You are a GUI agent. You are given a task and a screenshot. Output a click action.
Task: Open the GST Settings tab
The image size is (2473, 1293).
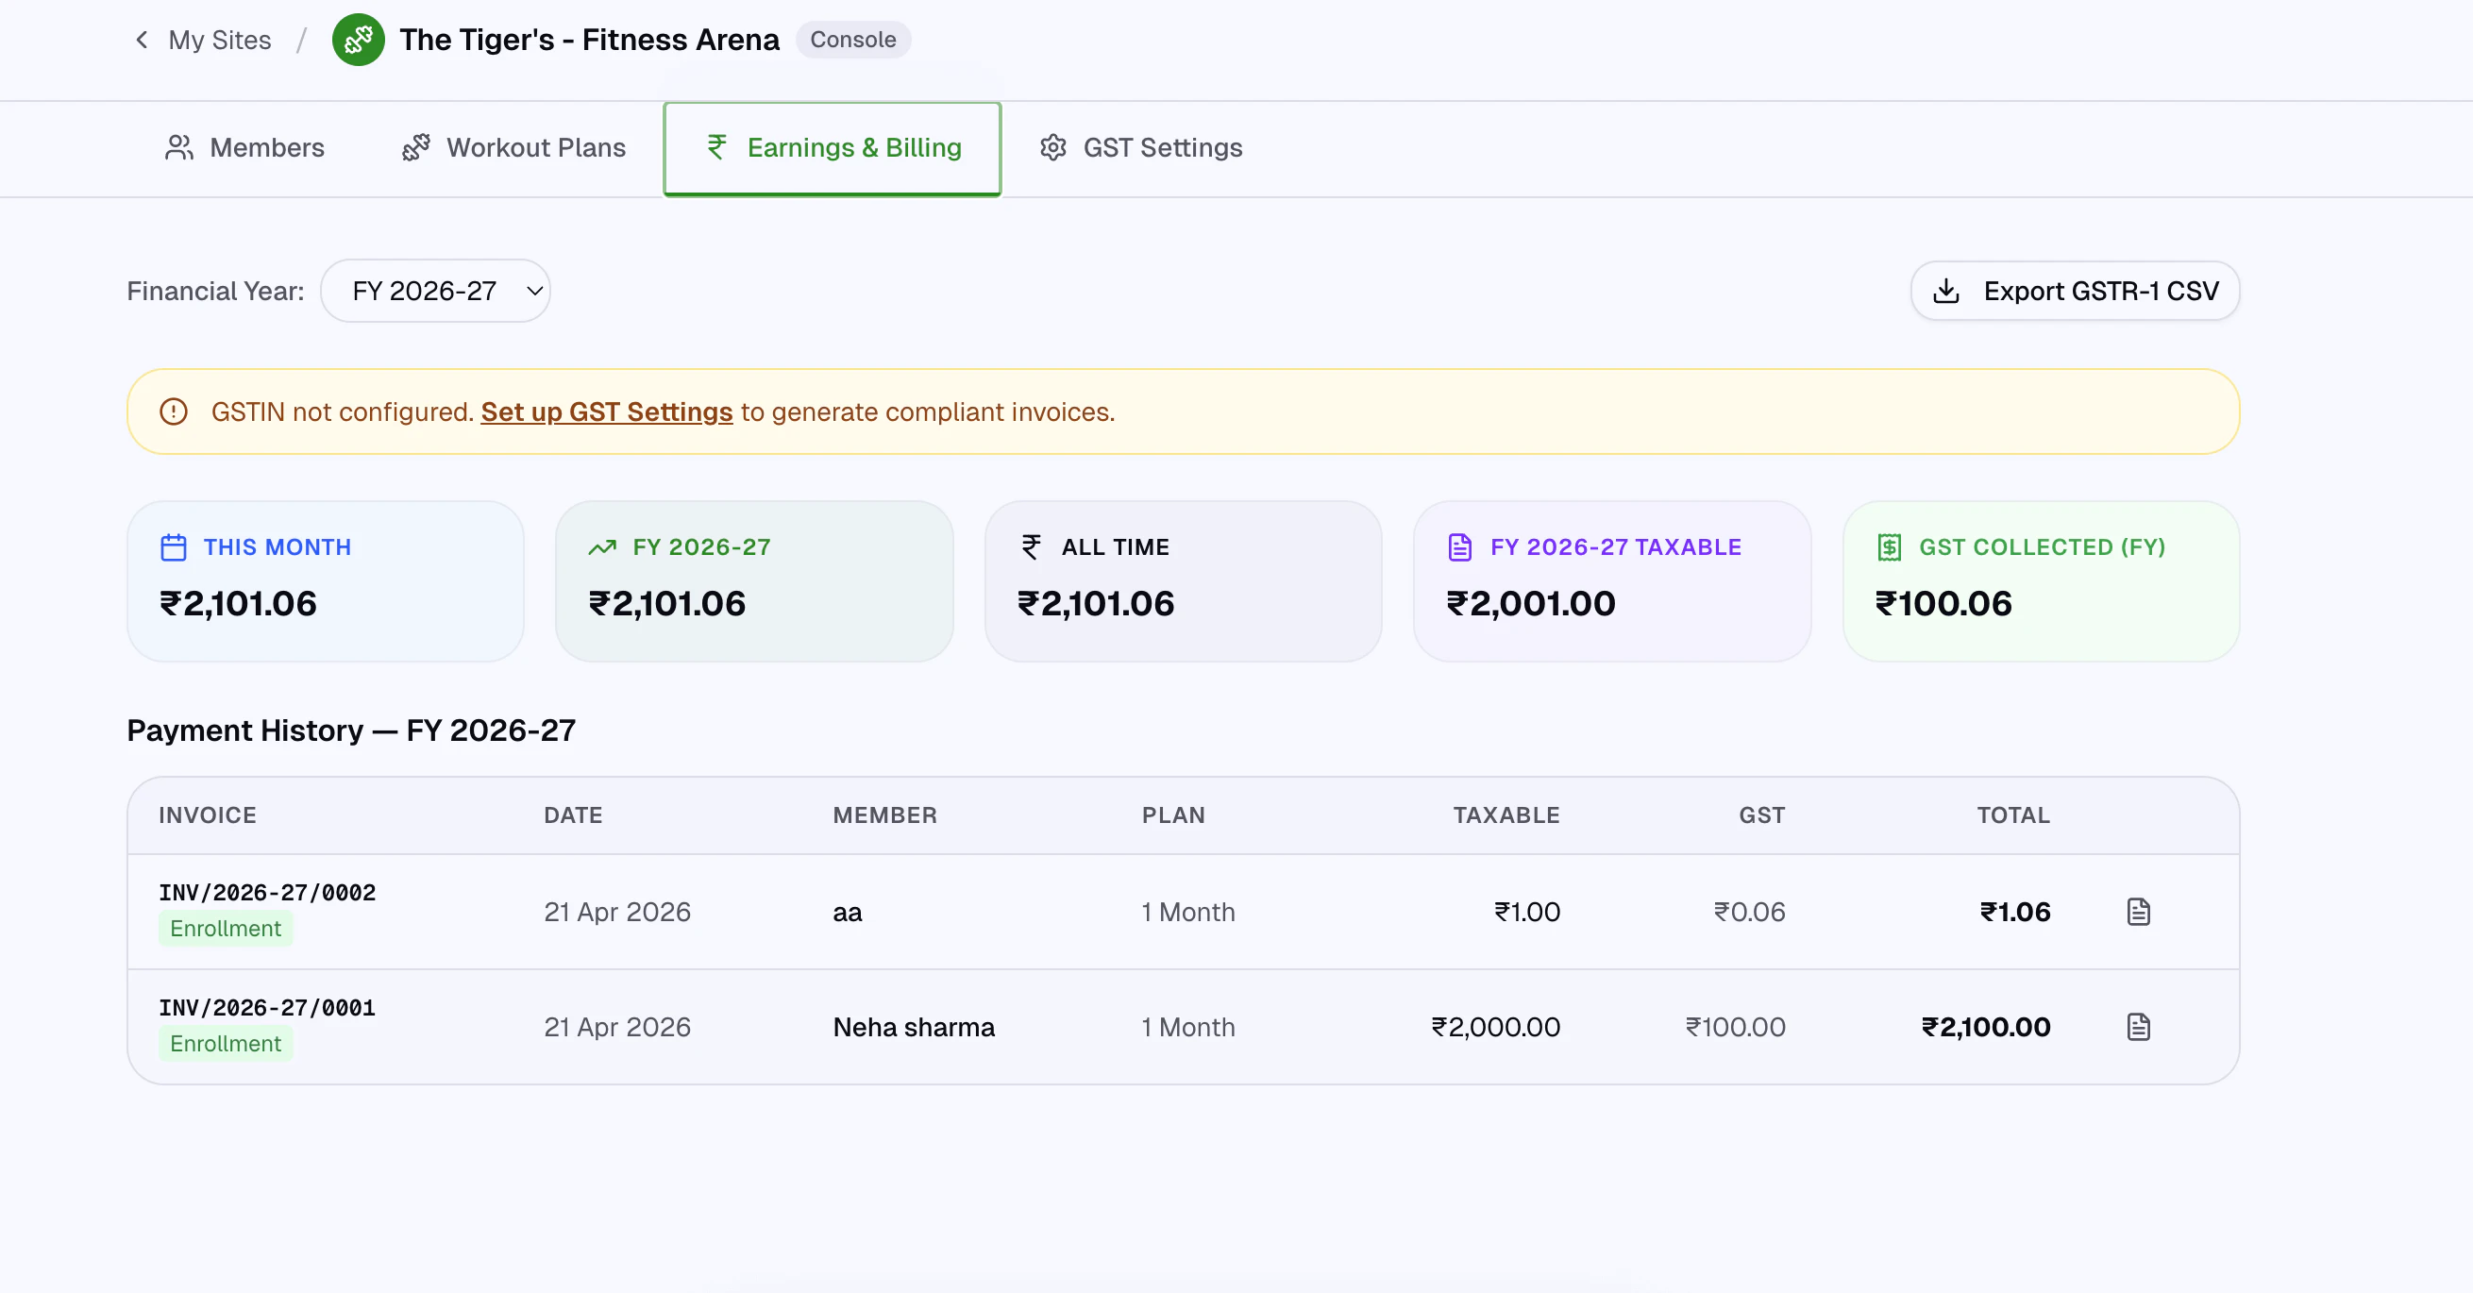tap(1140, 148)
